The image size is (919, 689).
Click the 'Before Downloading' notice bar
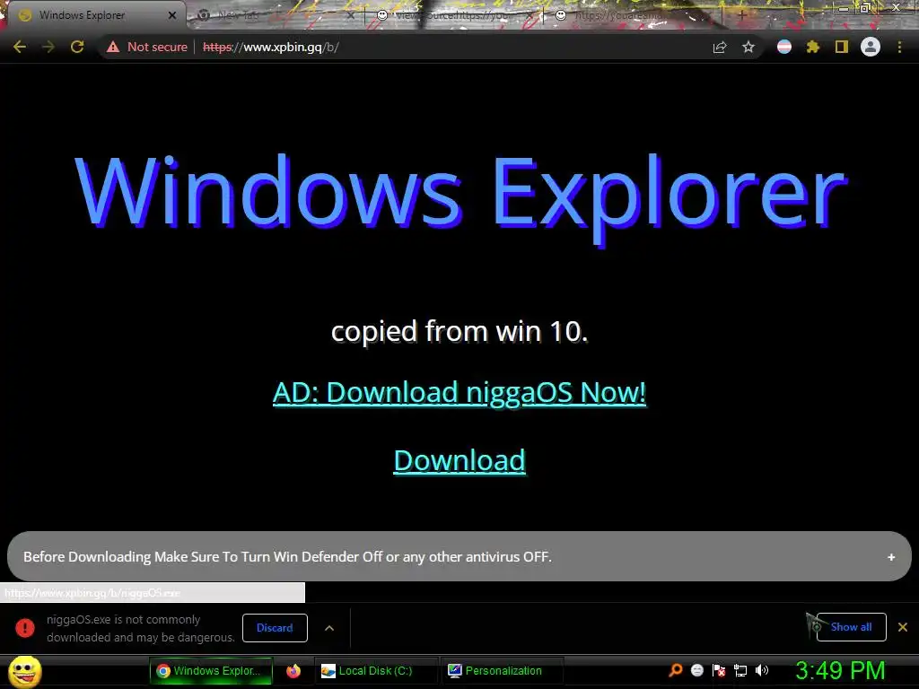click(x=459, y=556)
